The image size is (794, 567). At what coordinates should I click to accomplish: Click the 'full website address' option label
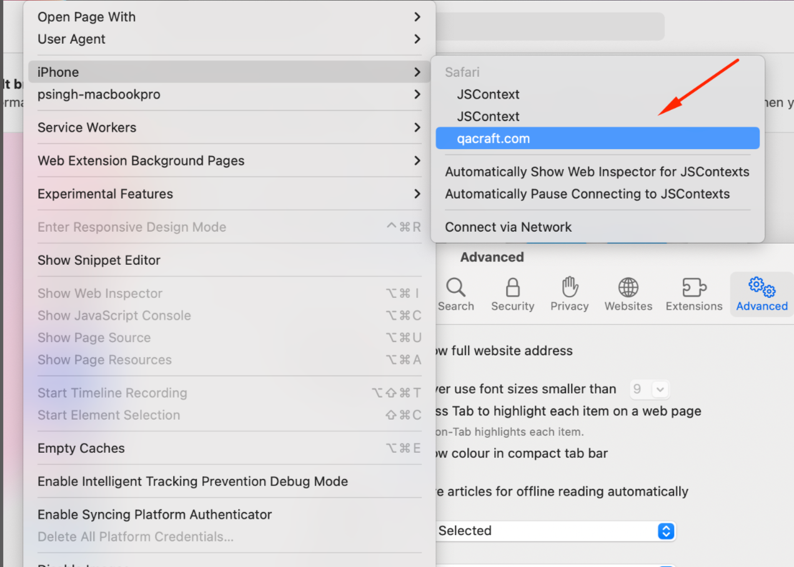click(512, 351)
